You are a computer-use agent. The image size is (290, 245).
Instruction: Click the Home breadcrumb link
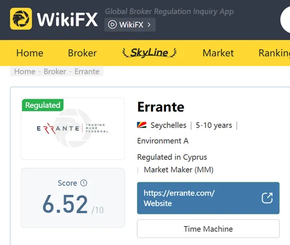25,72
